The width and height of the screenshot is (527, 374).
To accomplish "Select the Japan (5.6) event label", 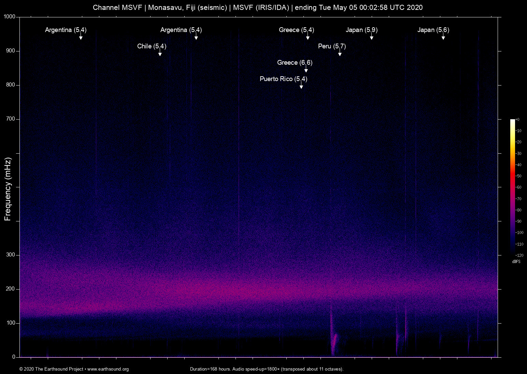I will [x=433, y=30].
